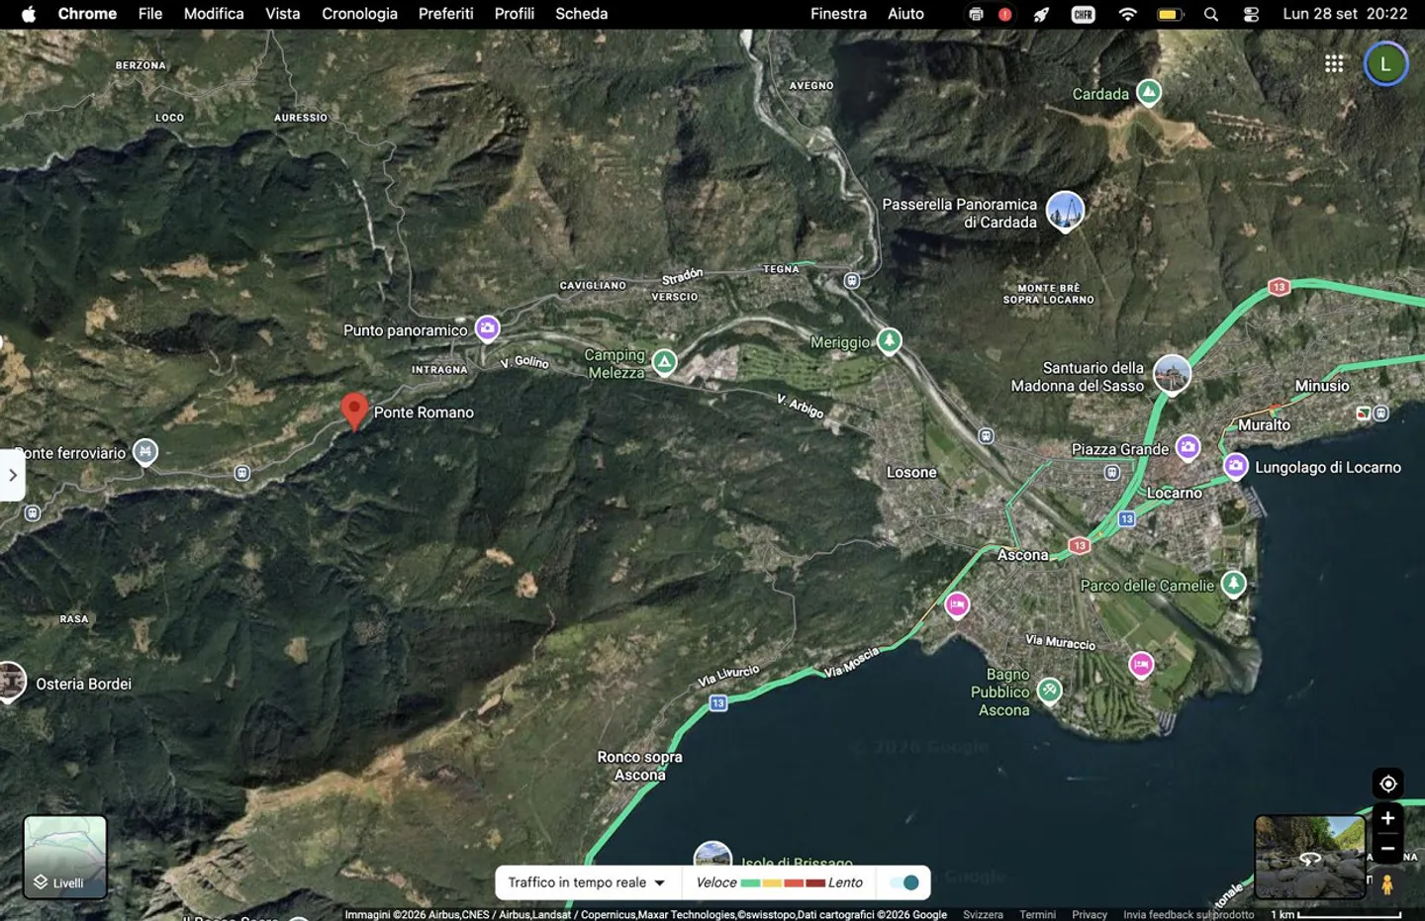The image size is (1425, 921).
Task: Select the Piazza Grande camera marker
Action: (1187, 447)
